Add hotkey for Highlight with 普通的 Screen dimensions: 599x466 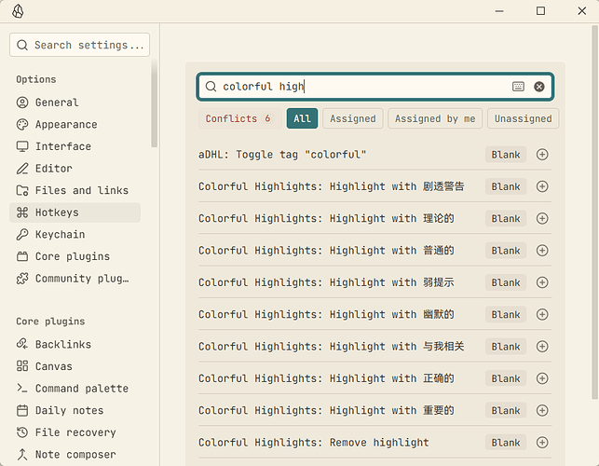pos(542,251)
